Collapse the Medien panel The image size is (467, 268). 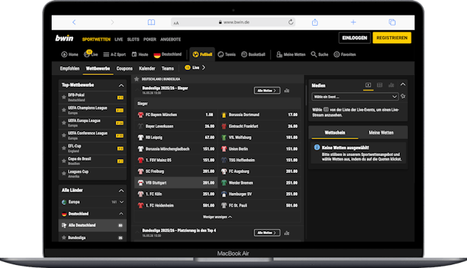pos(403,85)
